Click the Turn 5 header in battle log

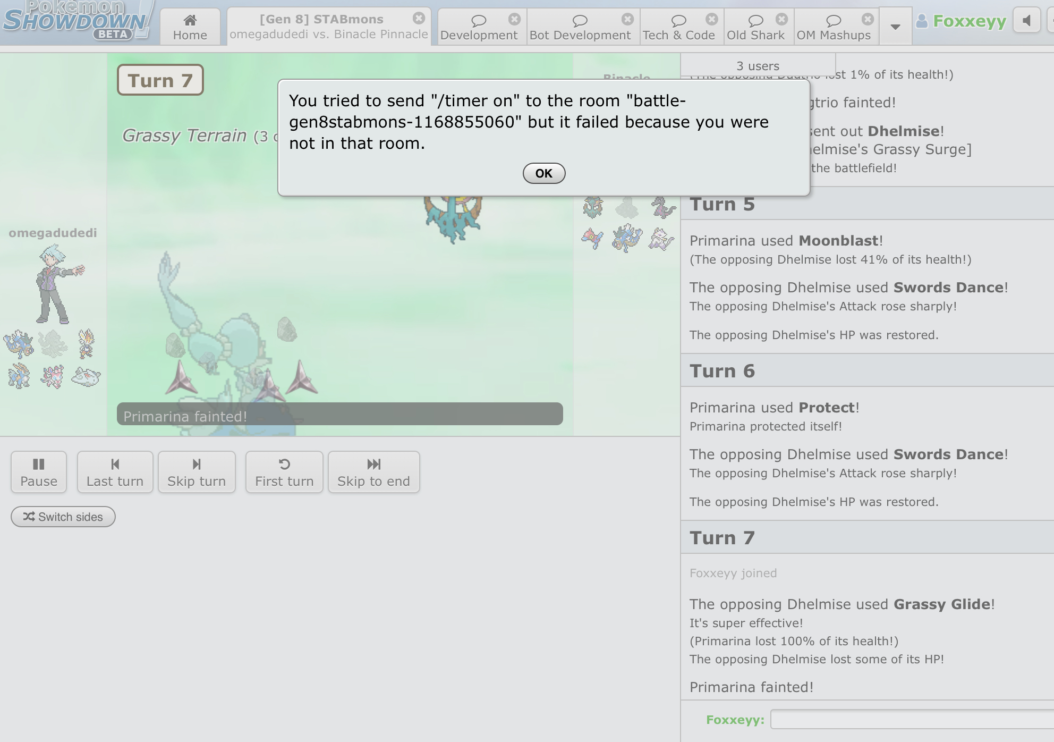pos(867,204)
